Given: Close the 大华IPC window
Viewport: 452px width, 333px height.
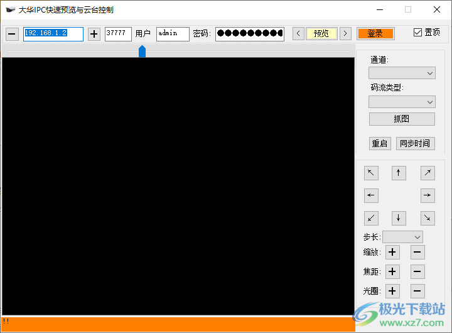Looking at the screenshot, I should tap(437, 10).
